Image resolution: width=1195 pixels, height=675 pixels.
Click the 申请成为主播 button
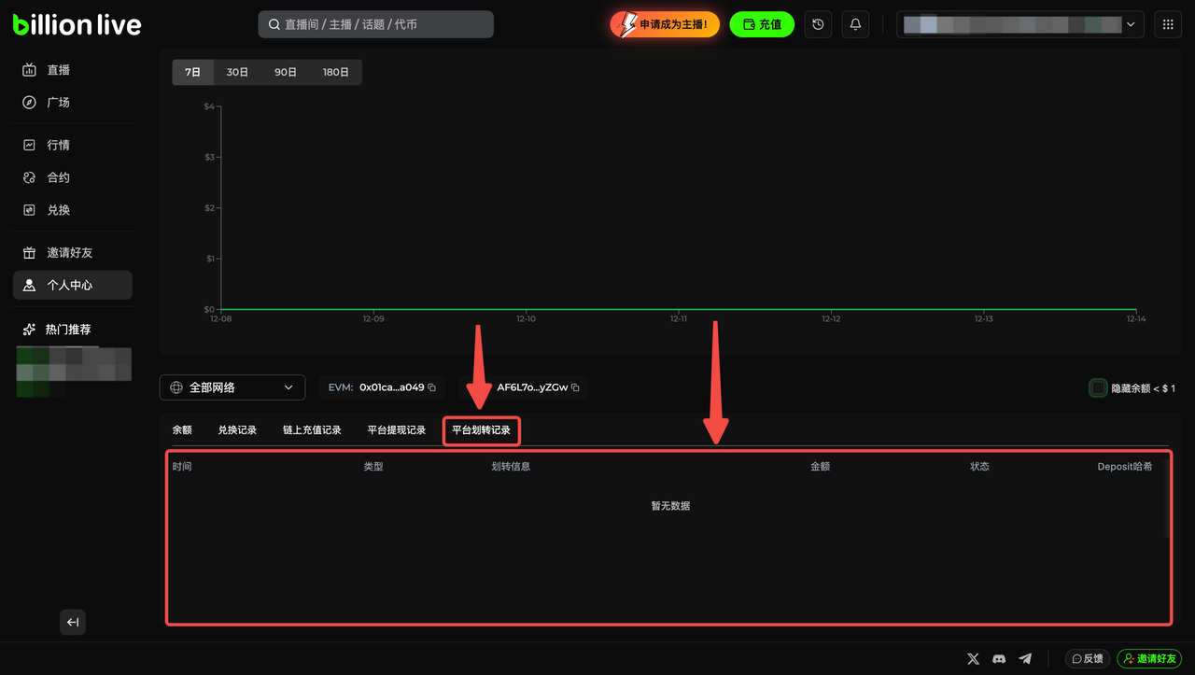[x=665, y=24]
